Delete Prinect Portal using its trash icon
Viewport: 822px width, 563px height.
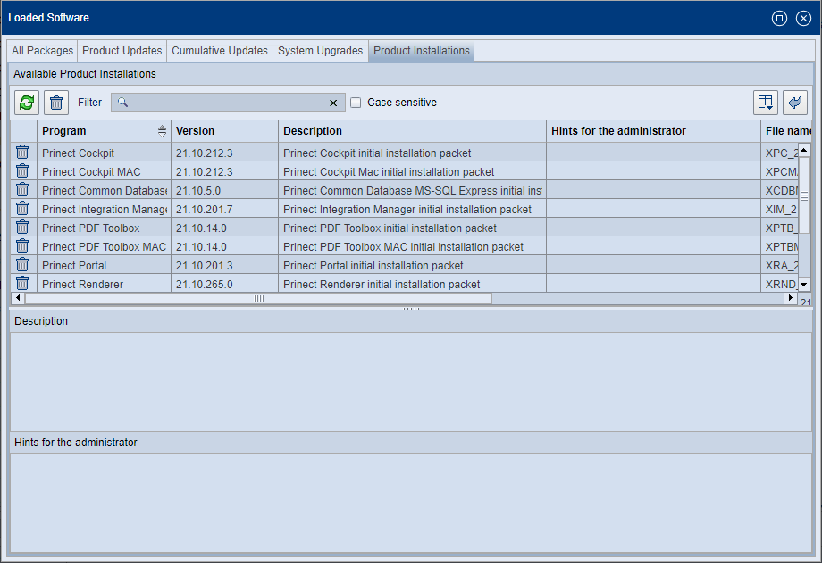point(21,265)
